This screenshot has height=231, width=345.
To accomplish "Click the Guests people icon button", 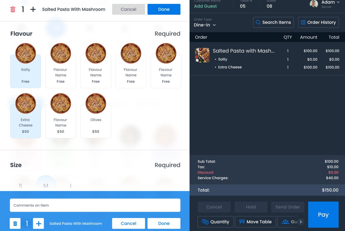I will 288,222.
